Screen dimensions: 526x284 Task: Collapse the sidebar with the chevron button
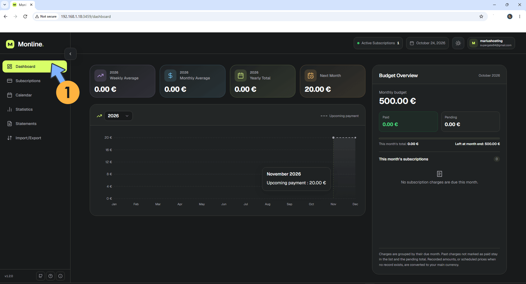tap(71, 54)
